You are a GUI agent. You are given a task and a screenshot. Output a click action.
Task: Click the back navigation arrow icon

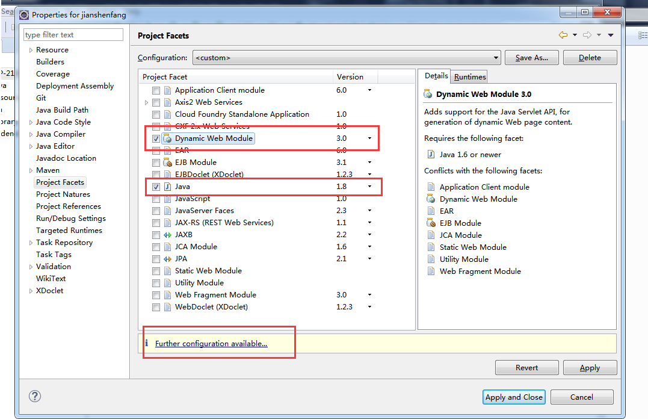click(x=563, y=35)
